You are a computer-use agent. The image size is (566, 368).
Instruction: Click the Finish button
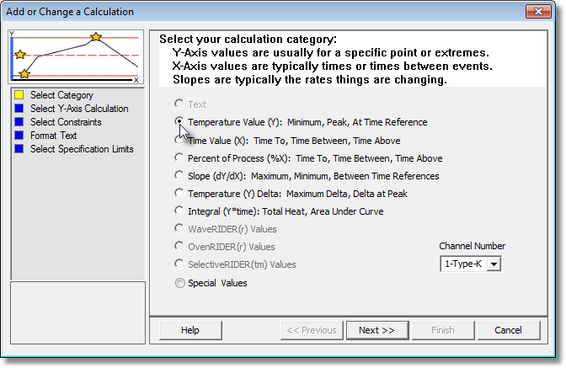(x=443, y=330)
